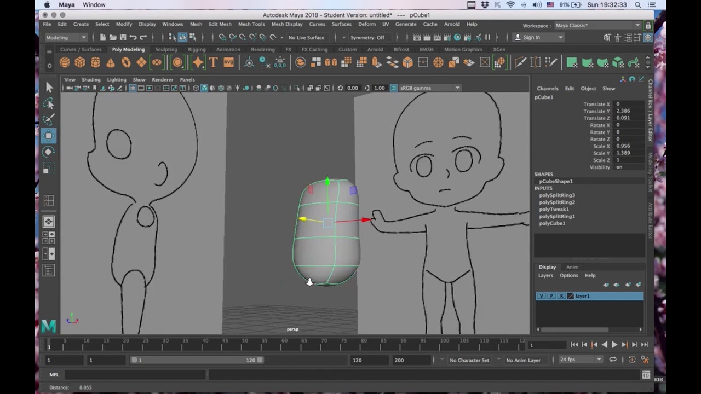Click the Open Scene folder icon
701x394 pixels.
(x=113, y=37)
